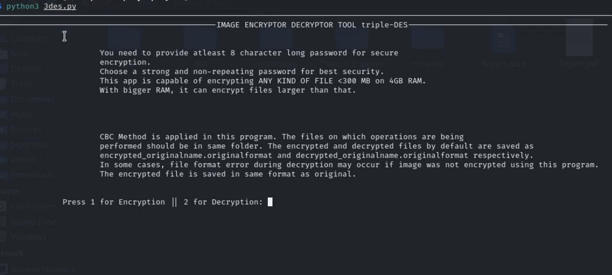Click the 'IMAGE ENCRYPTOR DECRYPTOR TOOL triple-DES' title
The image size is (612, 275).
(x=312, y=25)
